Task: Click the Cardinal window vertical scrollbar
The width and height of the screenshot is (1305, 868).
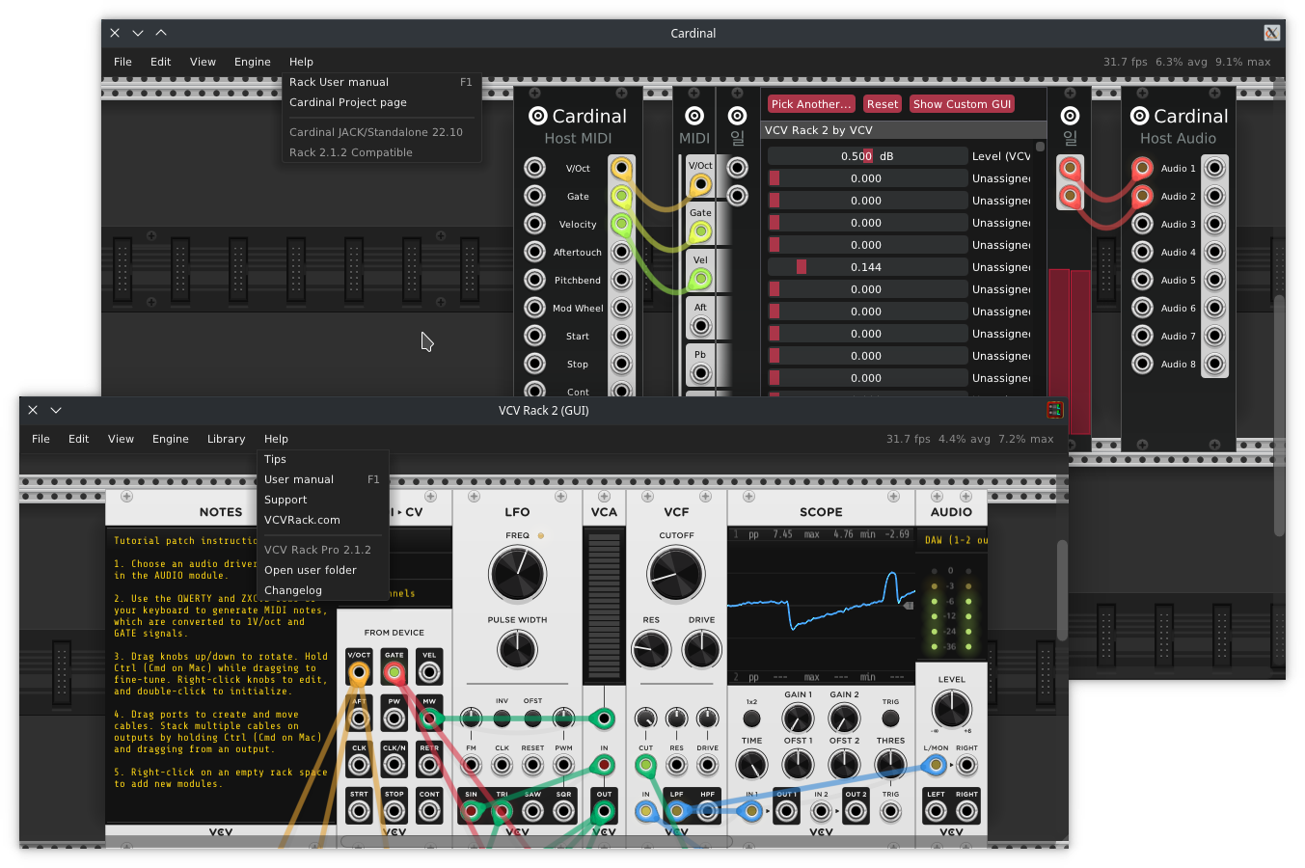Action: 1279,415
